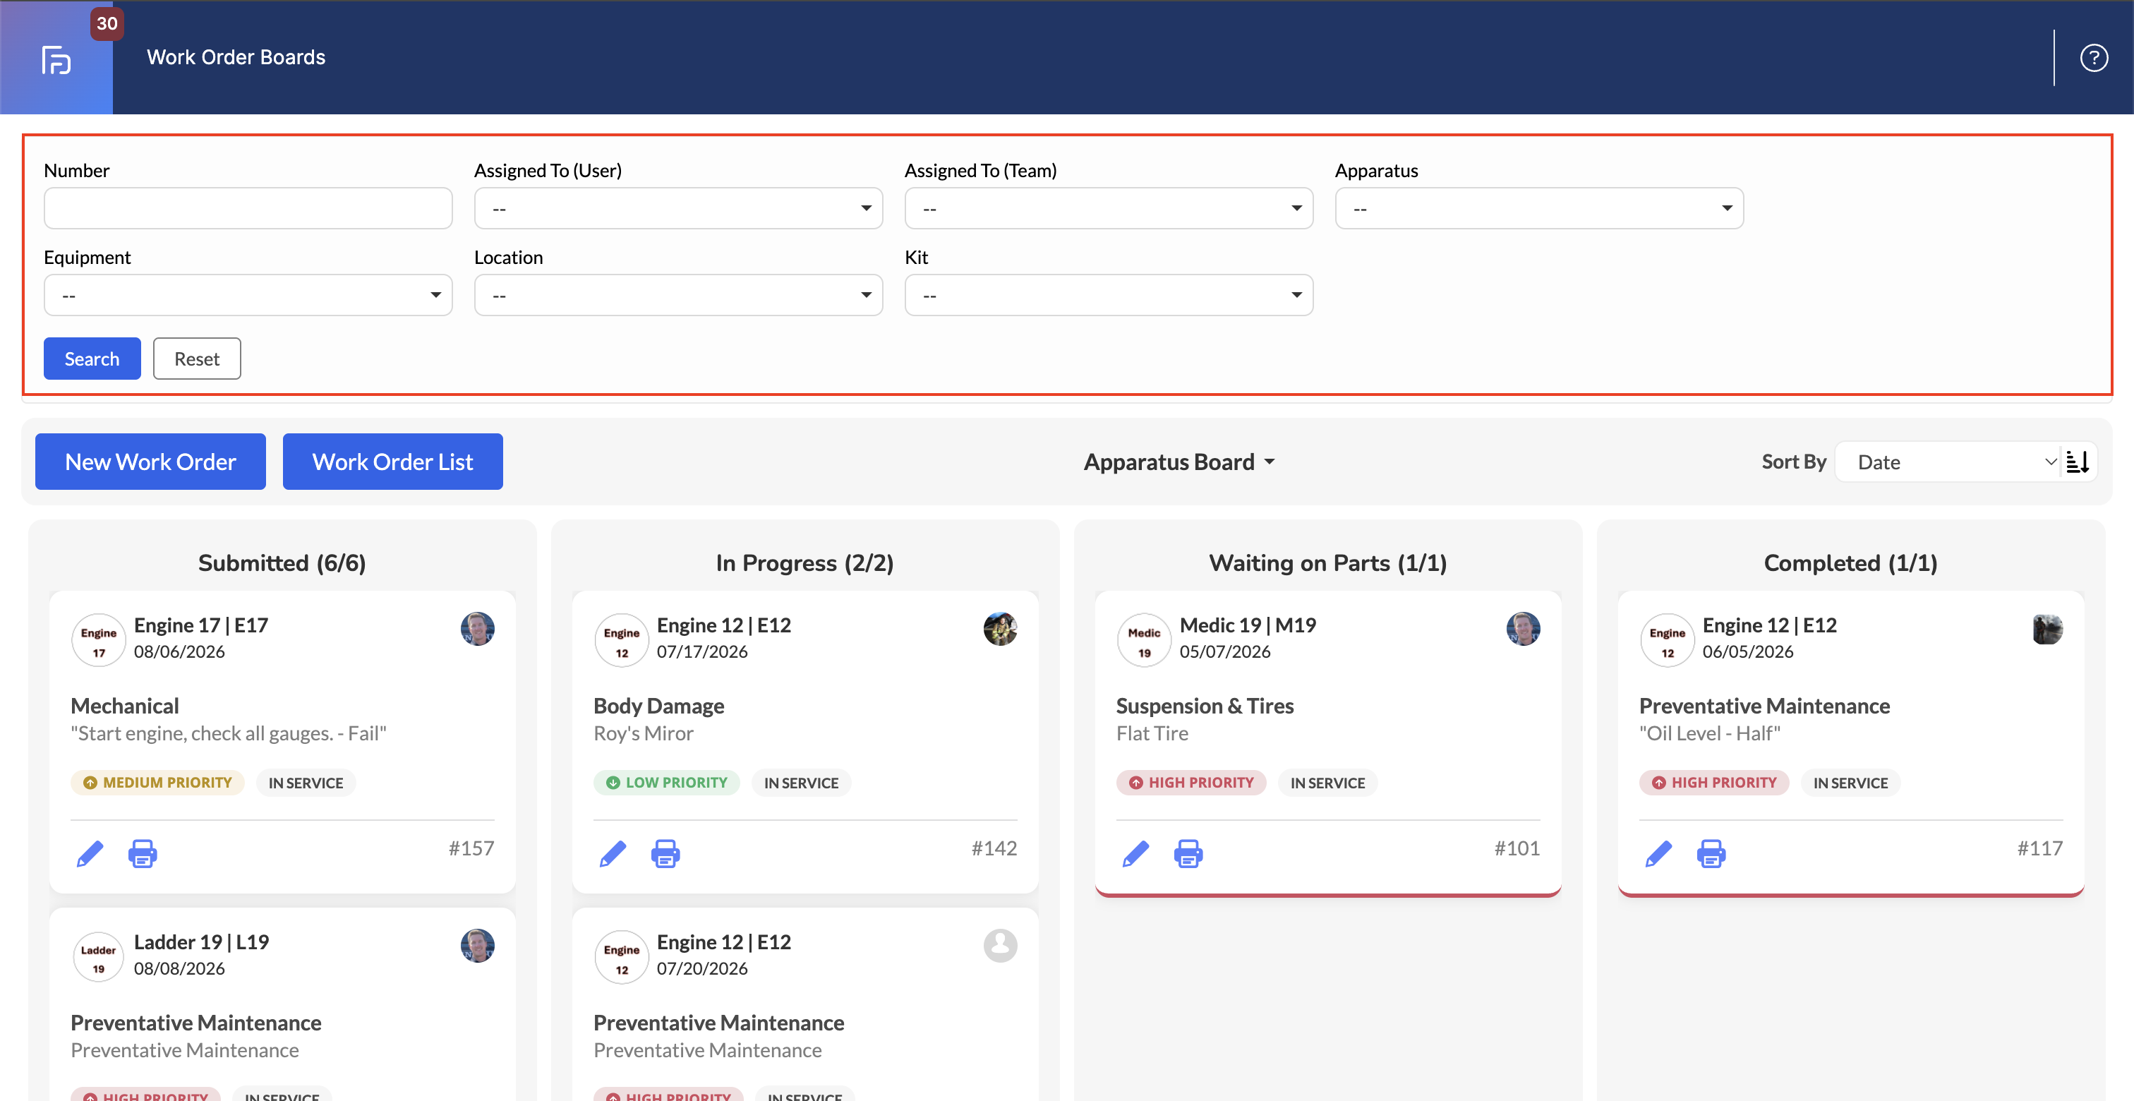Viewport: 2134px width, 1101px height.
Task: Click the Reset button
Action: coord(196,359)
